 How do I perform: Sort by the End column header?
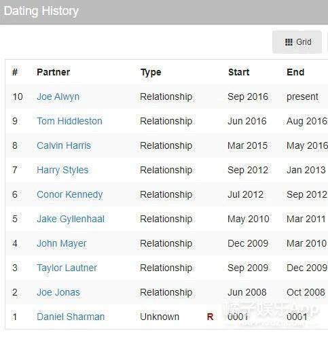click(x=295, y=72)
